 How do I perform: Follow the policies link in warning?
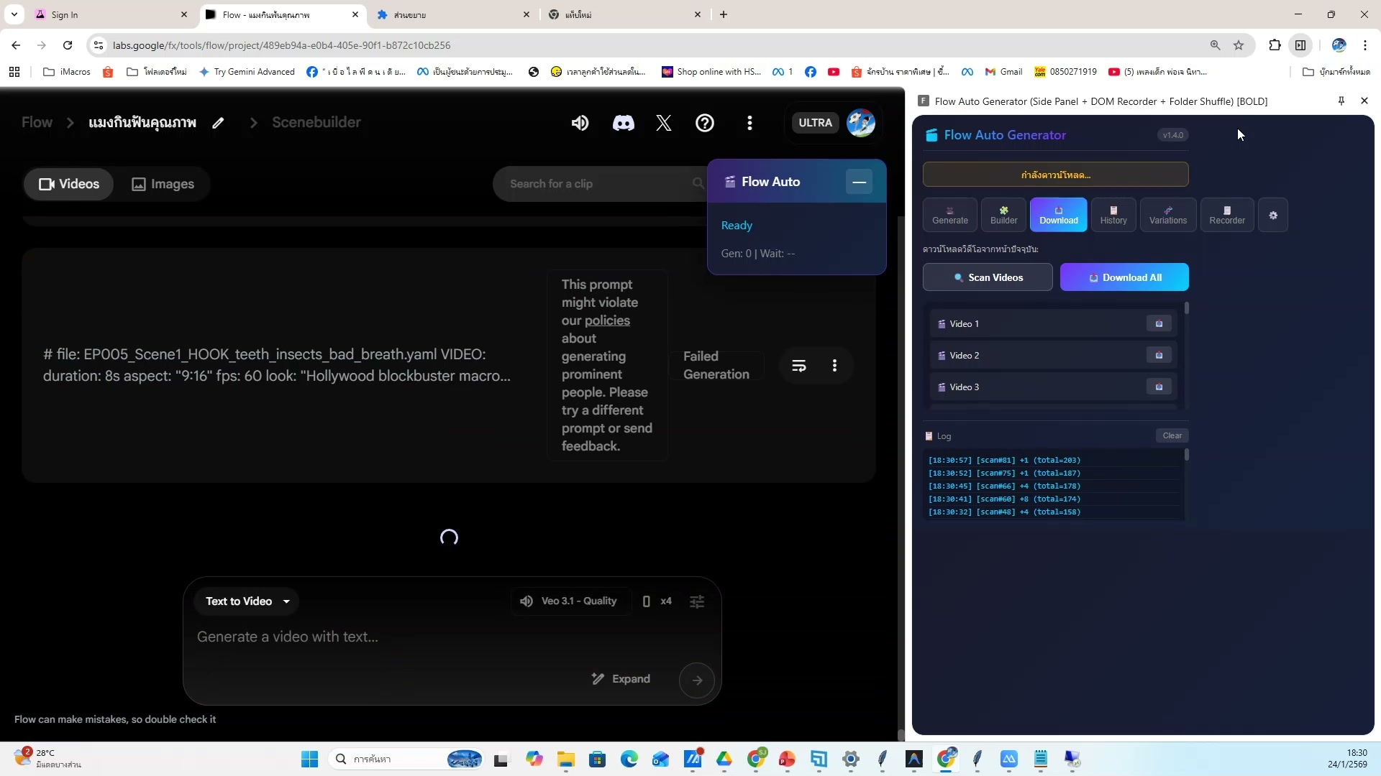(606, 320)
